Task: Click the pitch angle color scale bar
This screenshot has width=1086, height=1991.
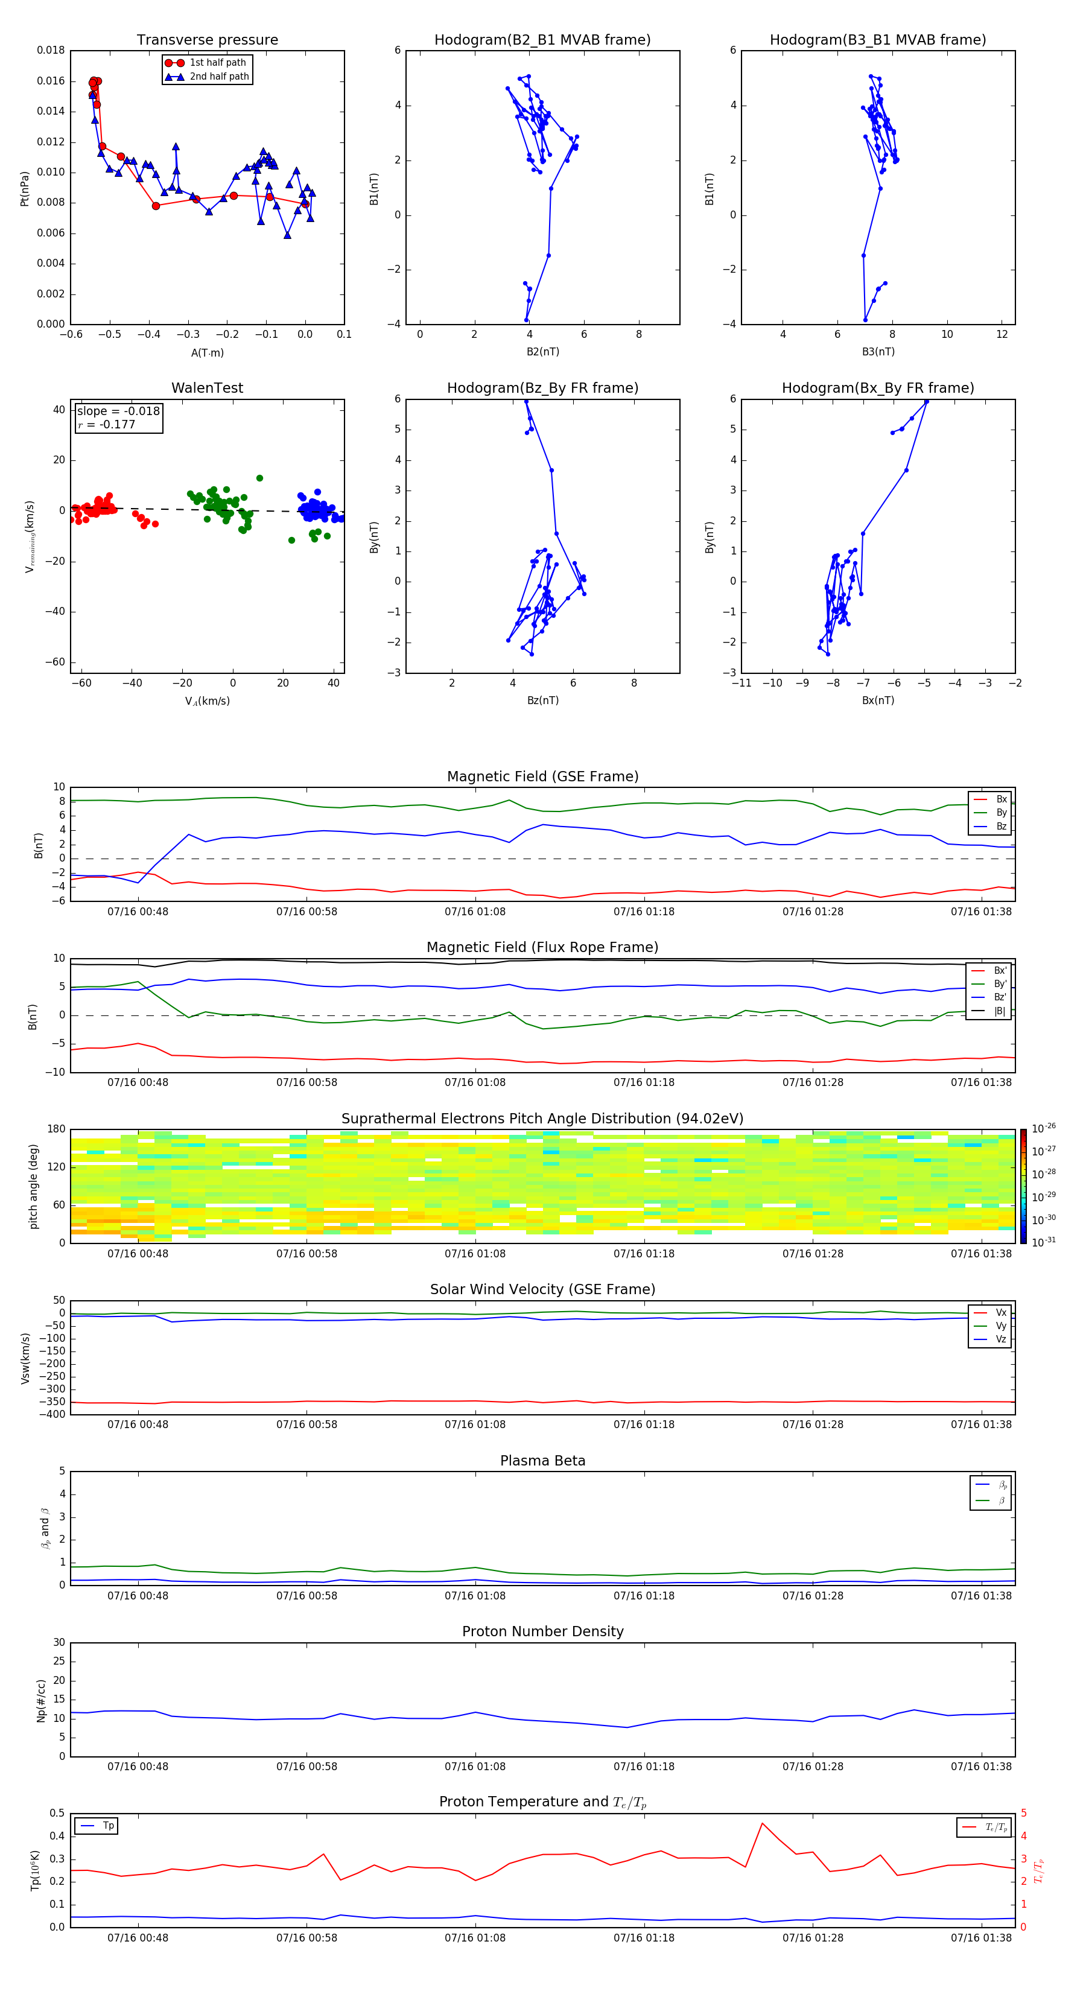Action: (x=1023, y=1186)
